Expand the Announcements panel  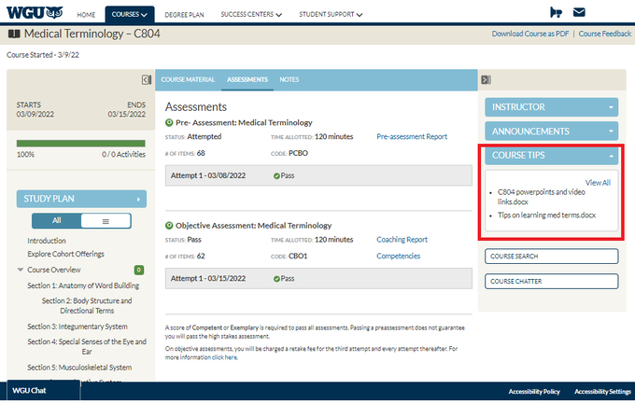pyautogui.click(x=551, y=132)
